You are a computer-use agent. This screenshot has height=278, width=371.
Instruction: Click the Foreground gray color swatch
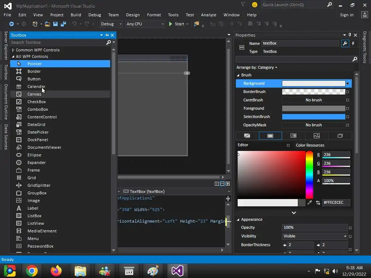tap(313, 109)
